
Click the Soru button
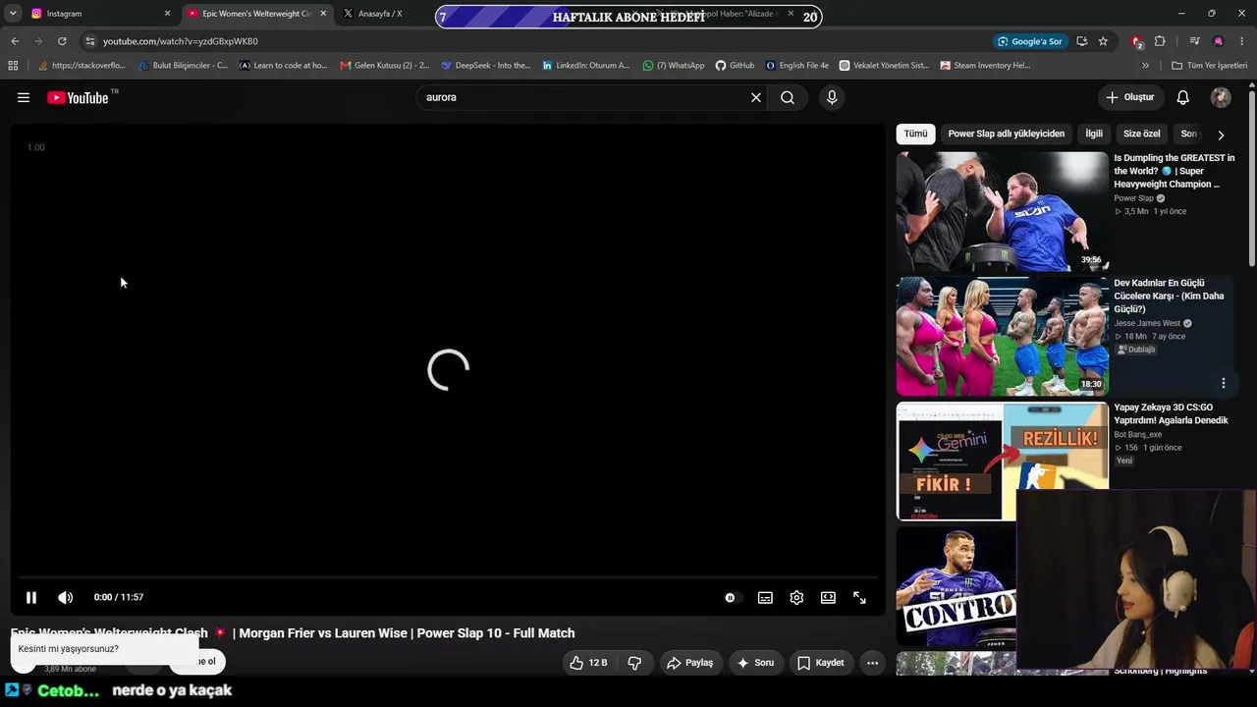click(x=755, y=663)
